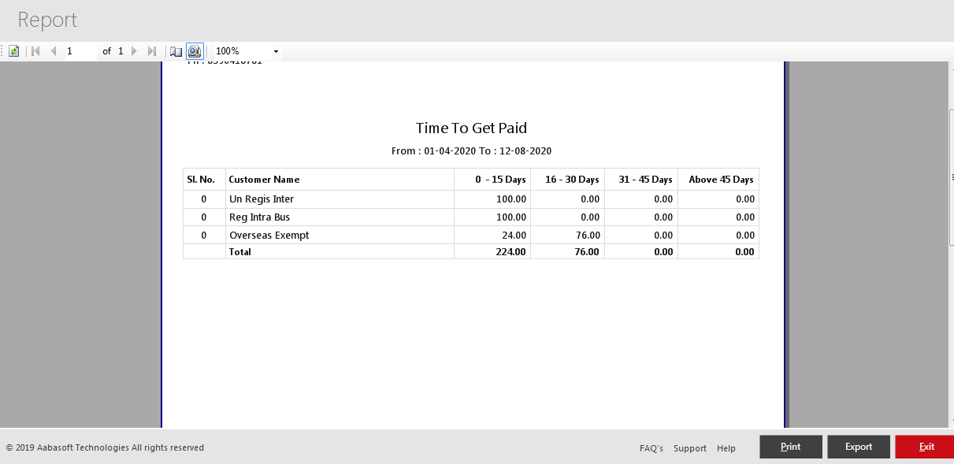Click the red Exit button
This screenshot has height=464, width=954.
[925, 447]
